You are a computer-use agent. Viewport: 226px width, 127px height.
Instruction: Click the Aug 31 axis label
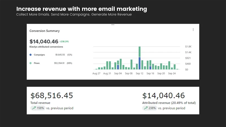107,73
